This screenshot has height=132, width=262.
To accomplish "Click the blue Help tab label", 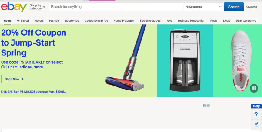I will tap(256, 106).
